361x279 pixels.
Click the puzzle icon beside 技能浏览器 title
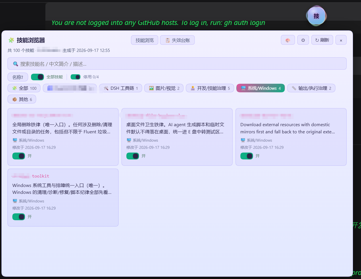click(x=11, y=40)
